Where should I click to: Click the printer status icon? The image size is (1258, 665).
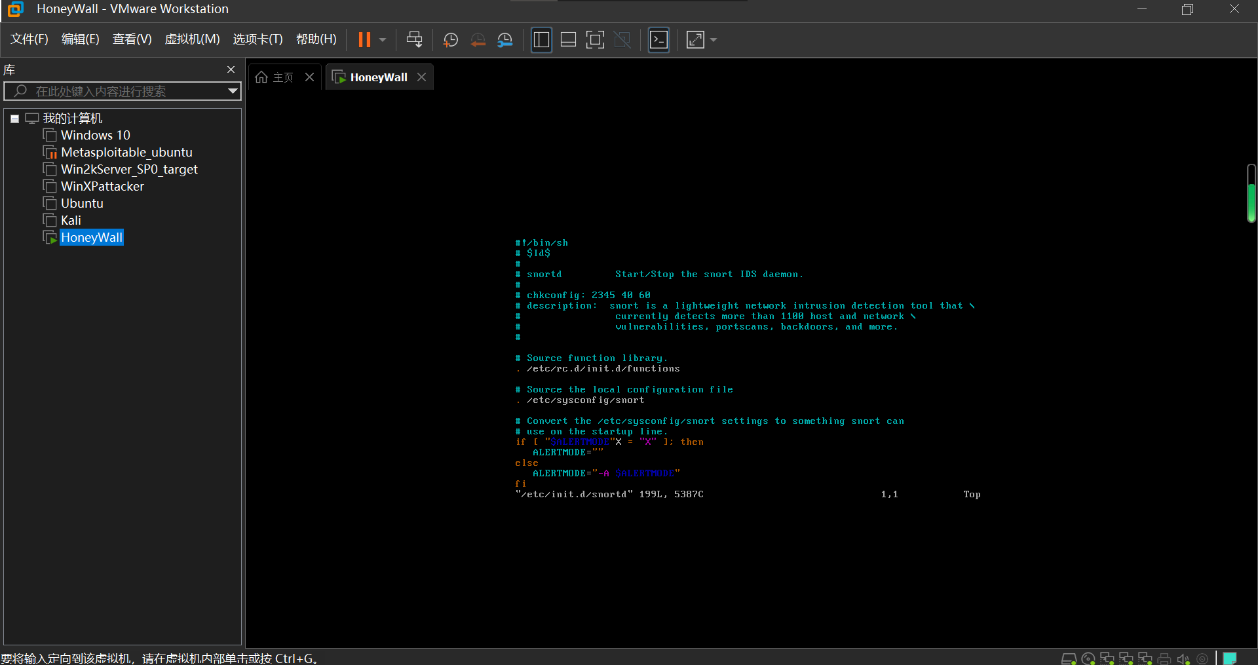tap(1164, 658)
